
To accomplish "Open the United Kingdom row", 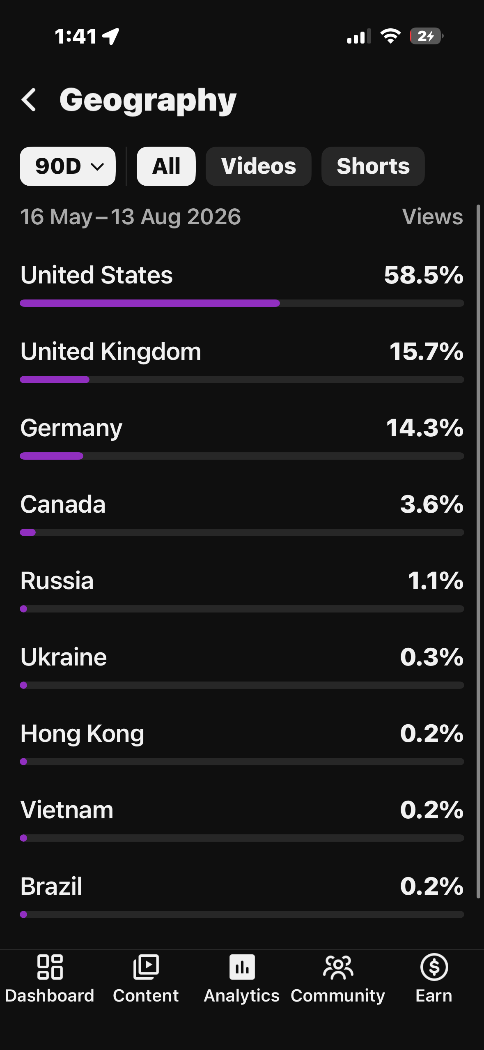I will pos(242,361).
